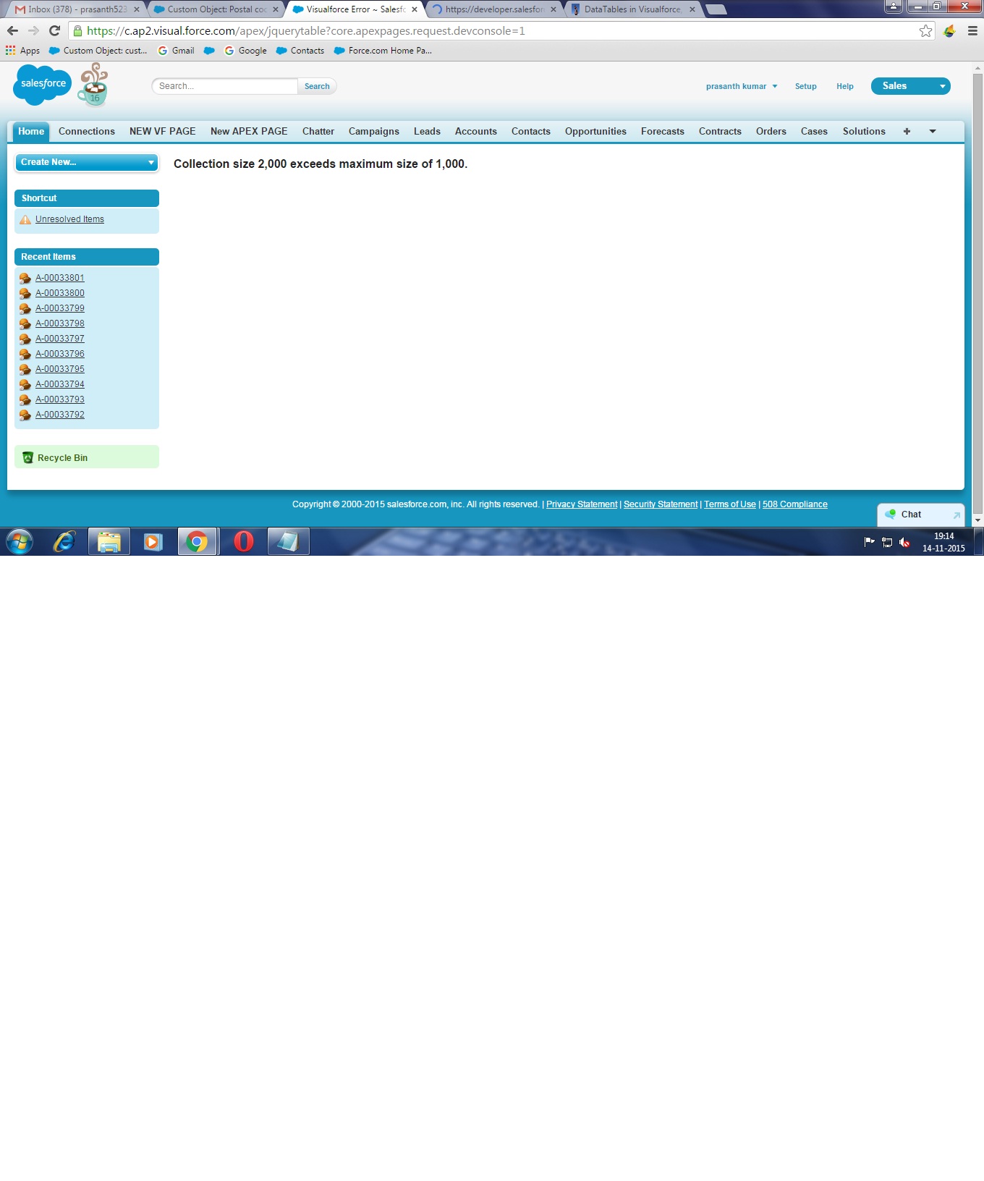This screenshot has width=984, height=1181.
Task: Reload the page with the refresh icon
Action: click(54, 30)
